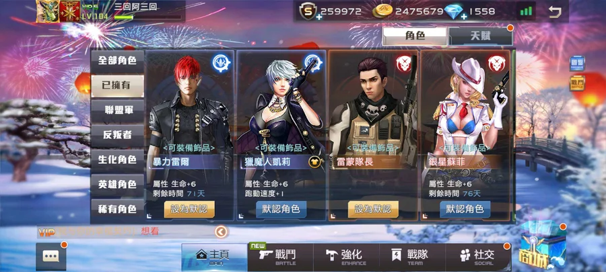Collapse the VIP message bar arrow
The width and height of the screenshot is (606, 272).
[222, 232]
